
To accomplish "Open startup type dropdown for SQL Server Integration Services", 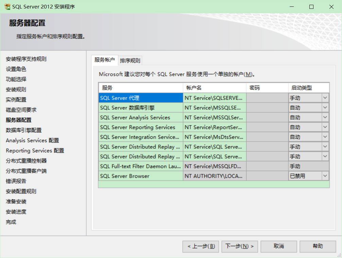I will pos(325,137).
